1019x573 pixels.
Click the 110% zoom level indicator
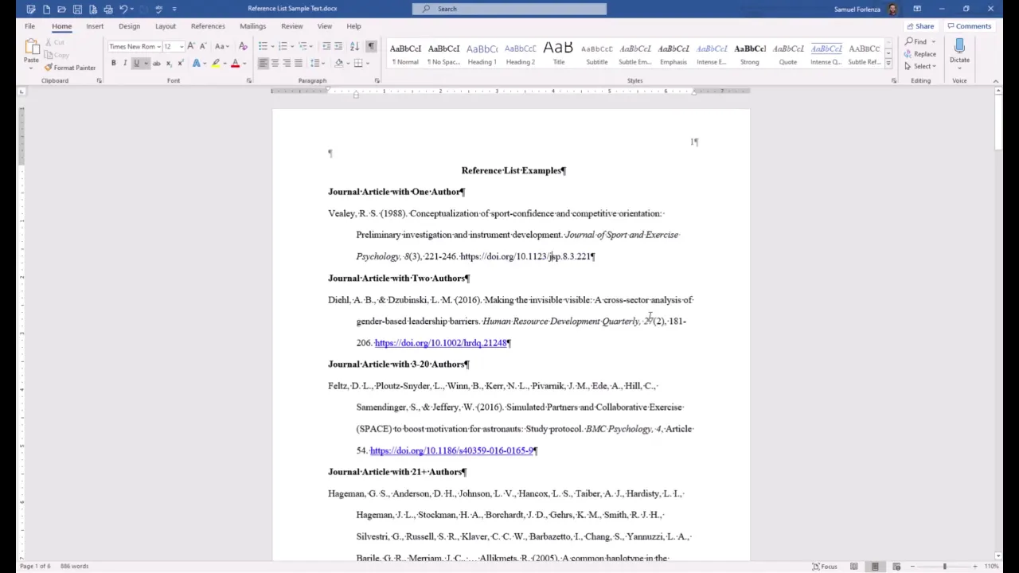click(x=991, y=566)
